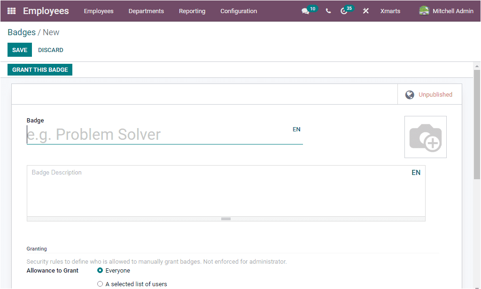Image resolution: width=481 pixels, height=289 pixels.
Task: Click the GRANT THIS BADGE button
Action: (39, 69)
